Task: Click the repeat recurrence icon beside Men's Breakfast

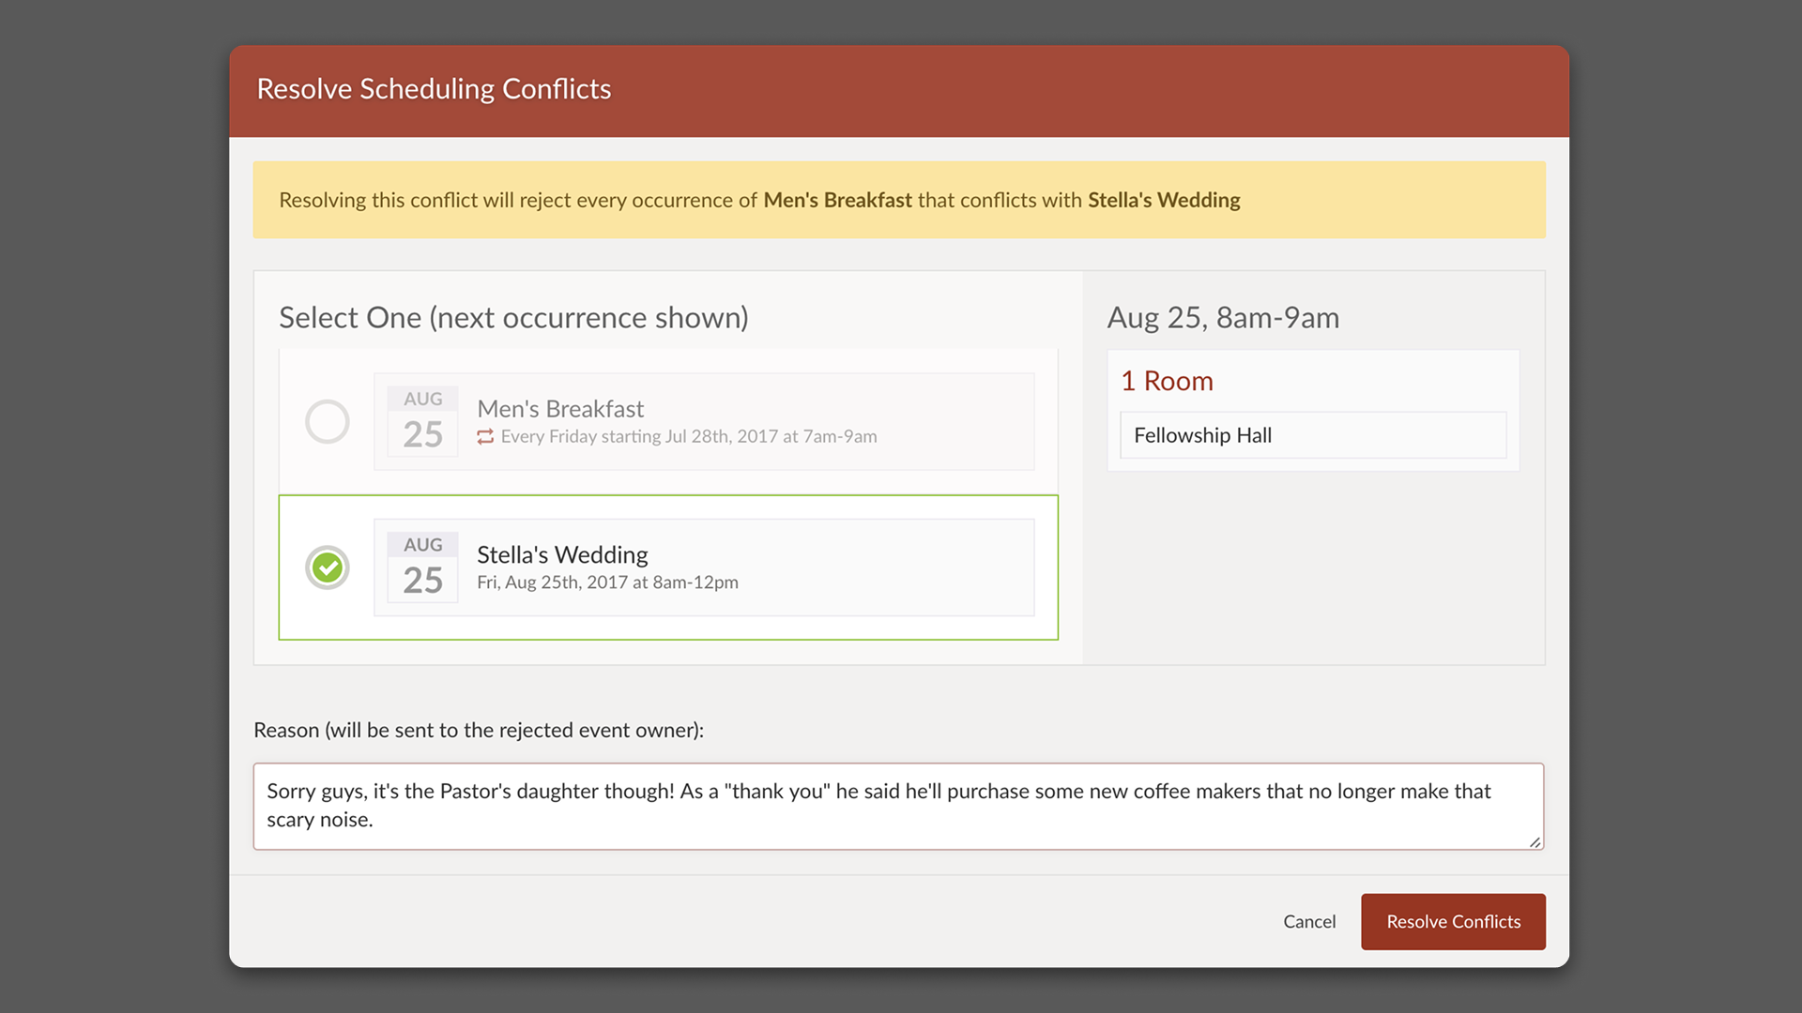Action: point(484,436)
